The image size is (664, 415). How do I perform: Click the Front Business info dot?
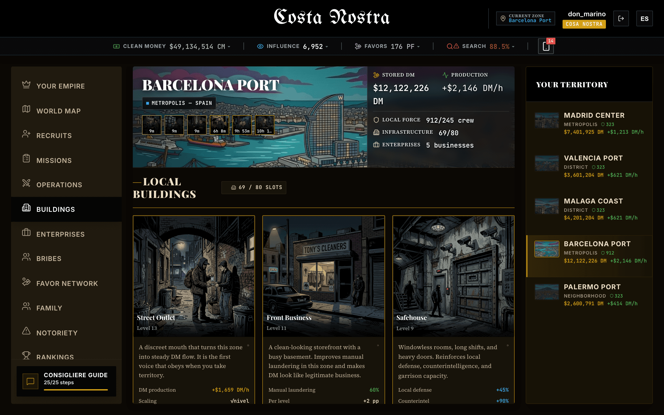click(x=378, y=346)
